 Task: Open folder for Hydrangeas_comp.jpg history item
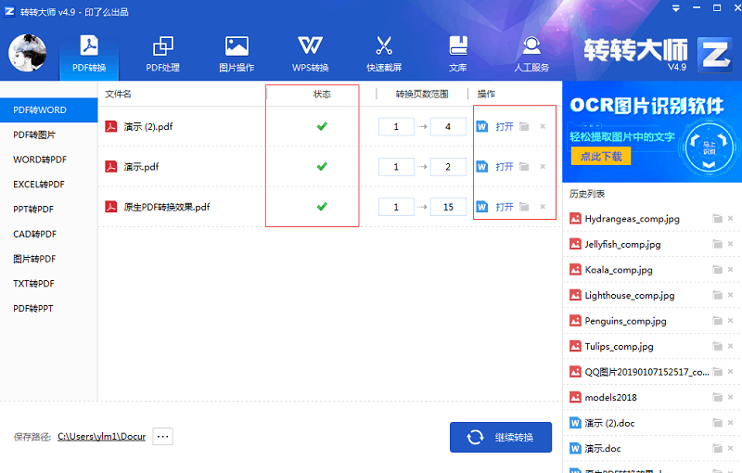click(x=717, y=219)
